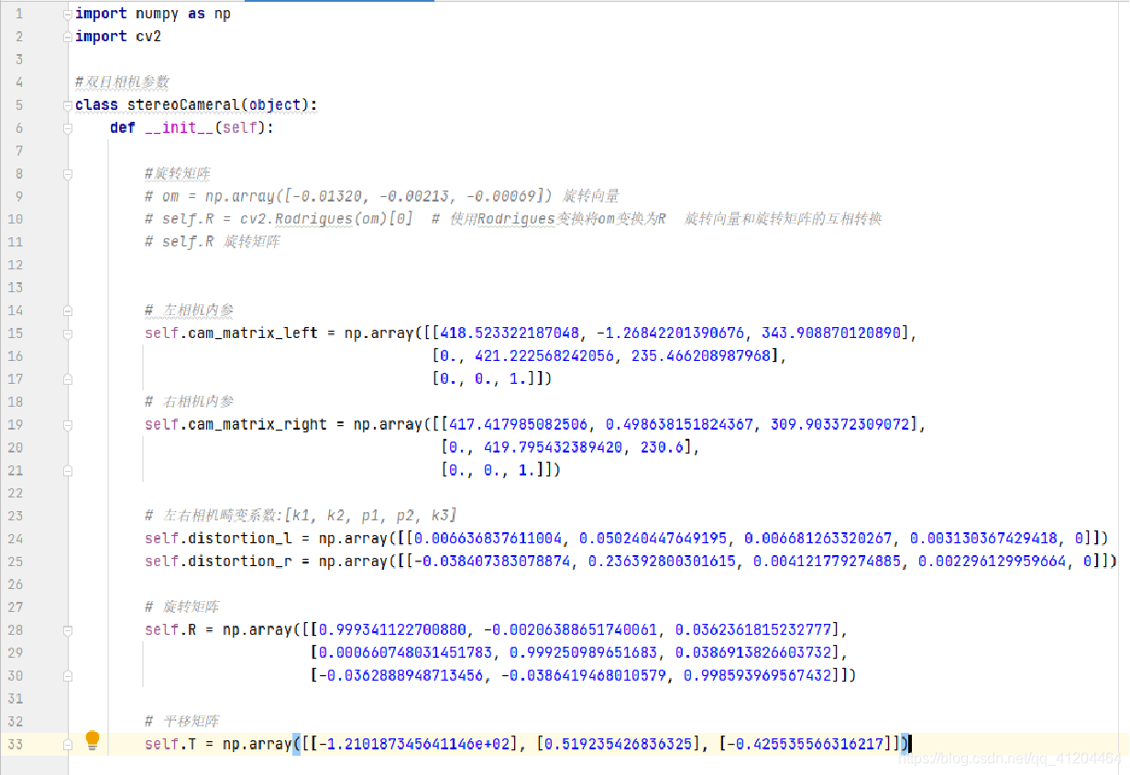Viewport: 1130px width, 775px height.
Task: Click the commented om = np.array line
Action: click(x=382, y=196)
